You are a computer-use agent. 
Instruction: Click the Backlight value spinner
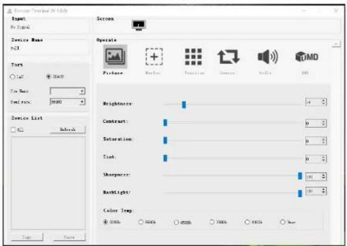click(316, 191)
